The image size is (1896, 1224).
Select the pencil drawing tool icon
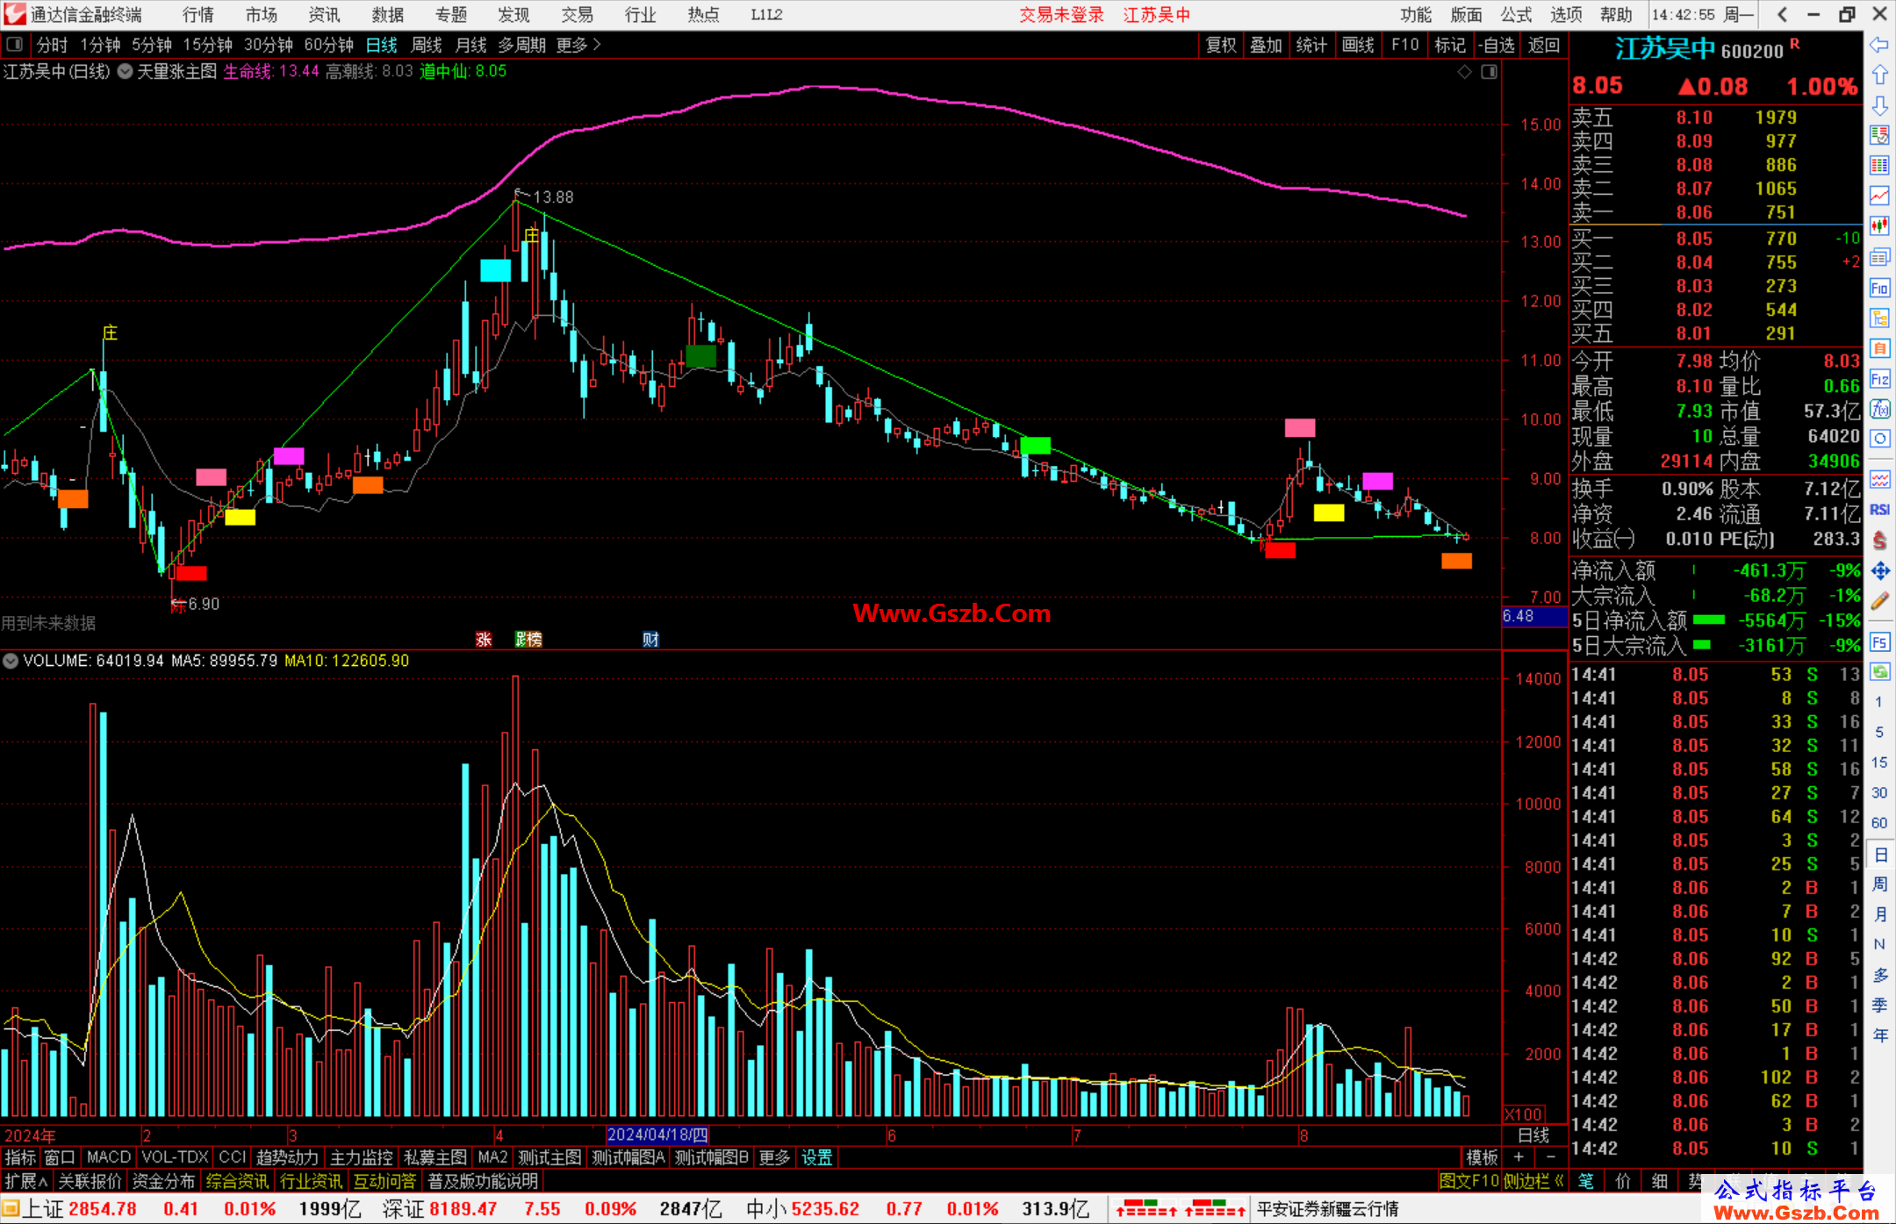pos(1879,601)
